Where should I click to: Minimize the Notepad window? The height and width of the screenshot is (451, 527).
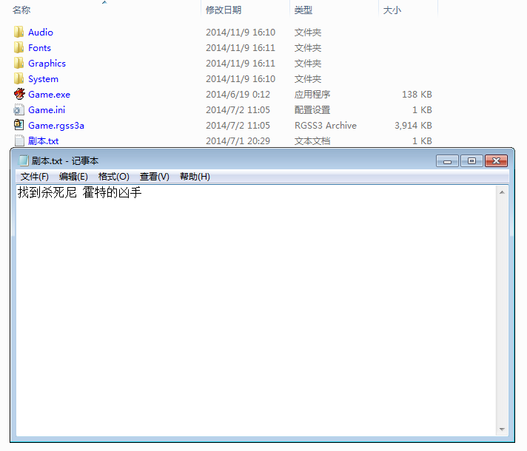(447, 161)
